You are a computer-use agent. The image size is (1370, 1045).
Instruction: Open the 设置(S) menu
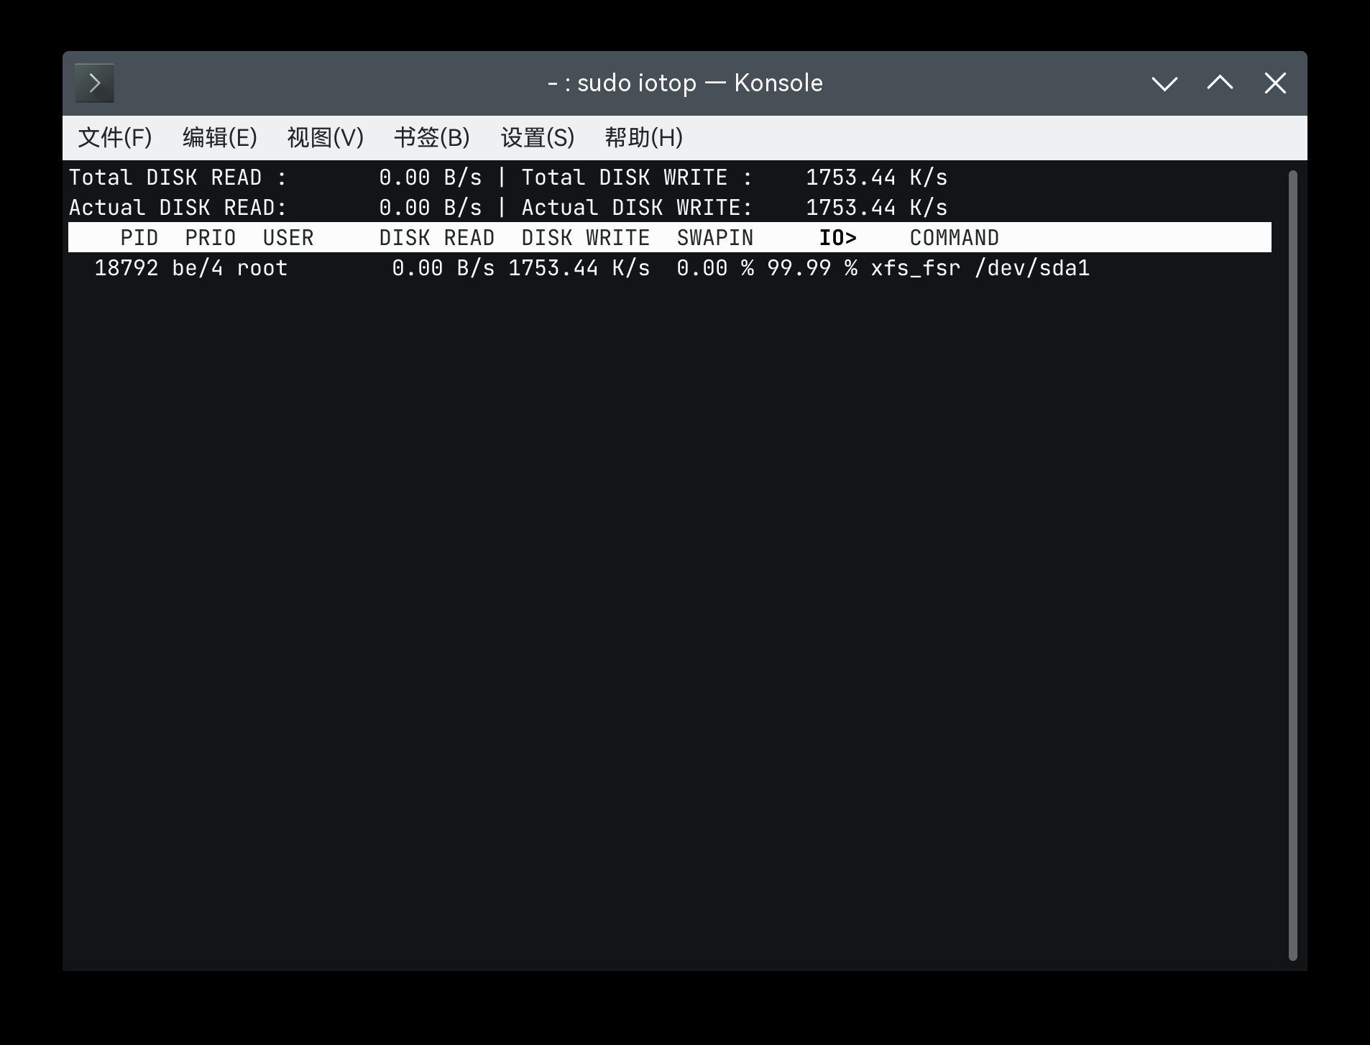pos(538,137)
